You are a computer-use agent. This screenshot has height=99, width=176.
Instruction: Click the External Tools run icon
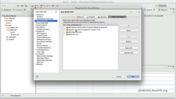pyautogui.click(x=26, y=6)
